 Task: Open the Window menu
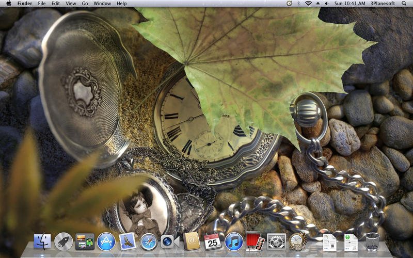(102, 4)
